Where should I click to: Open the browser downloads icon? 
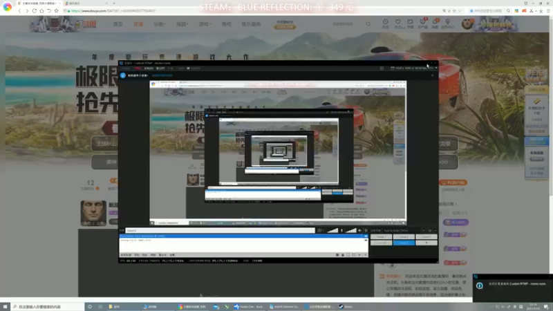click(541, 11)
